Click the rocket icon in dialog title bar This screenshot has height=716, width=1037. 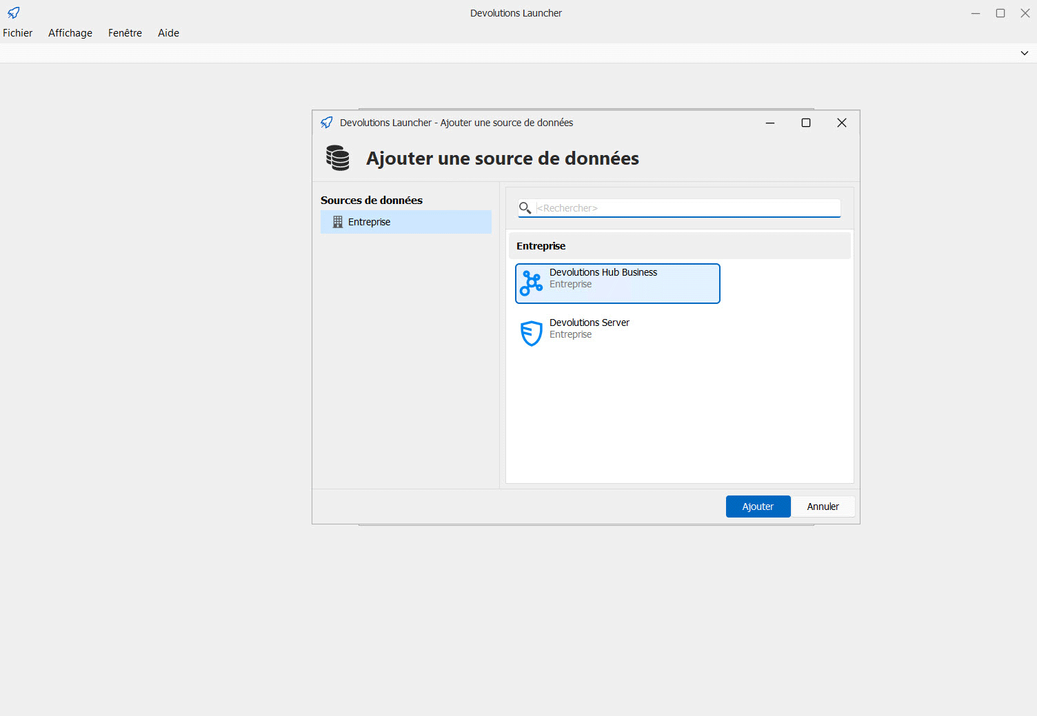pos(327,123)
